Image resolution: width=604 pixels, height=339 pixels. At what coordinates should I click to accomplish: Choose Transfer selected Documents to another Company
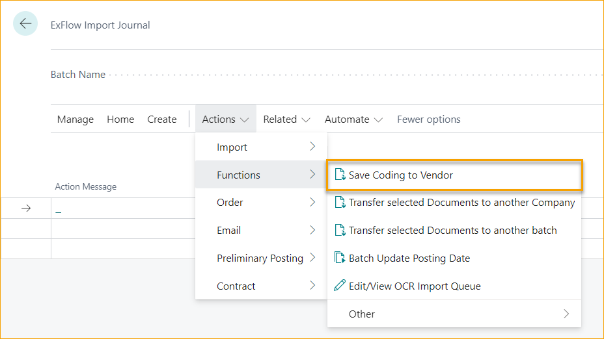point(454,202)
